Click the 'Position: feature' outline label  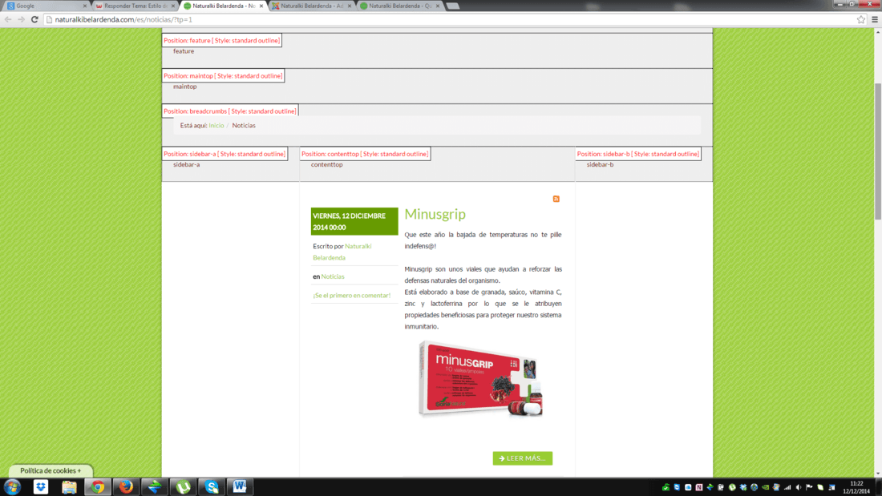point(221,41)
